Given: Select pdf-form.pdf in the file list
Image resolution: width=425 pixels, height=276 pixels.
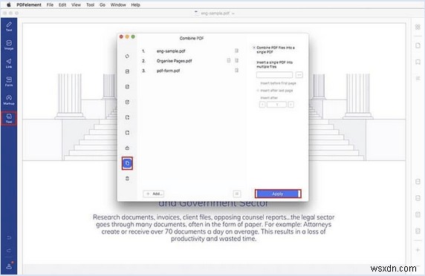Looking at the screenshot, I should [x=168, y=70].
